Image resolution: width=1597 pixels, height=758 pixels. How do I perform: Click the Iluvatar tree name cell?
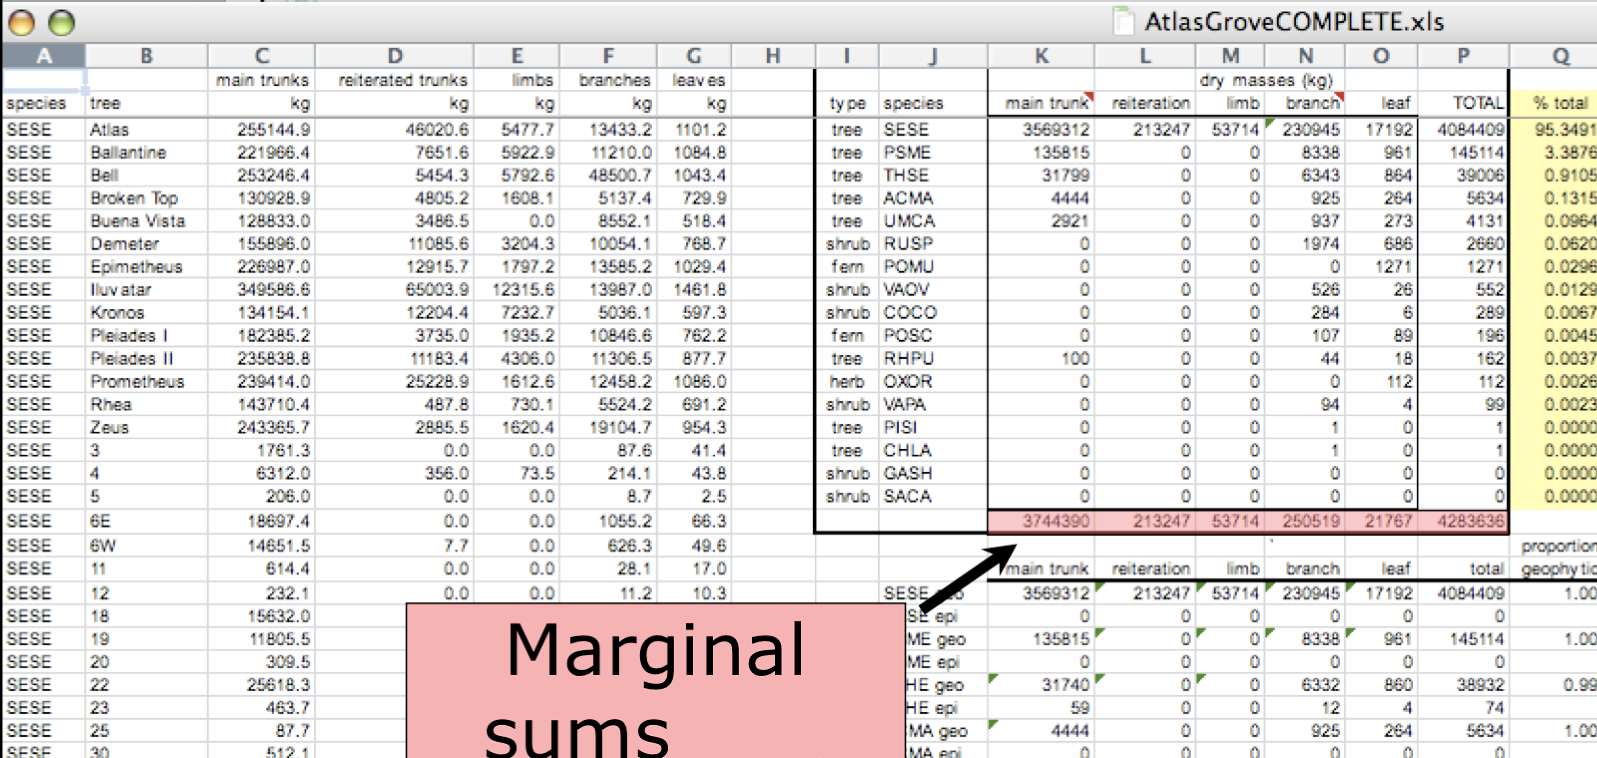(121, 290)
